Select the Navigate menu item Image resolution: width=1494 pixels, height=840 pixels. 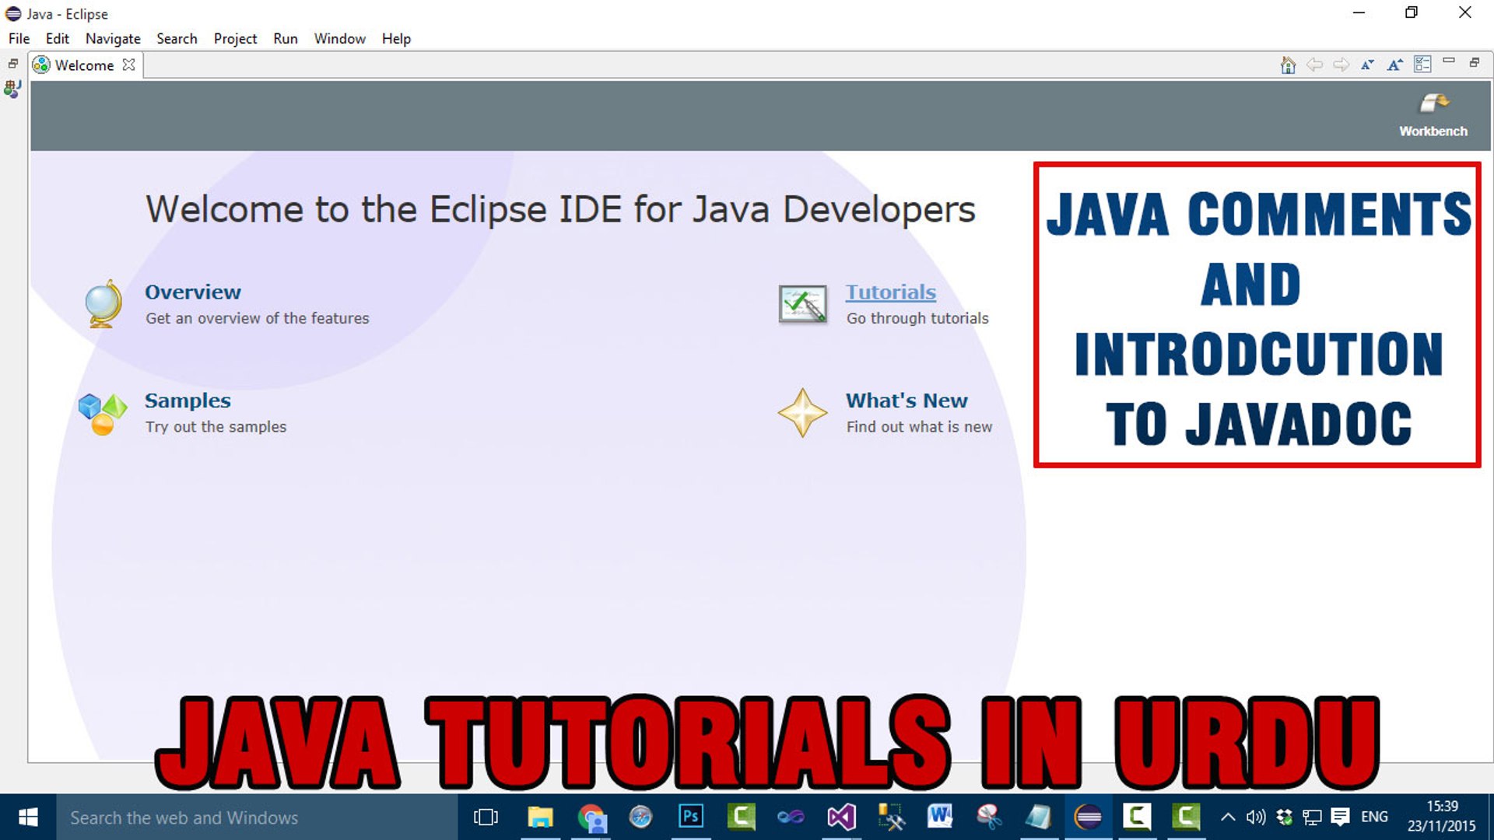pos(113,38)
